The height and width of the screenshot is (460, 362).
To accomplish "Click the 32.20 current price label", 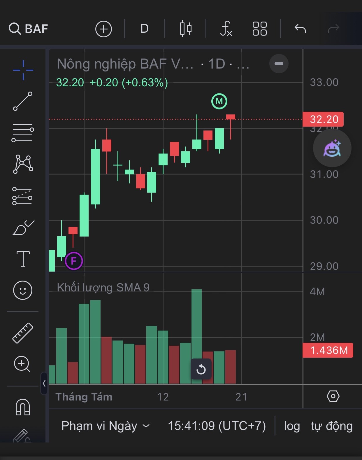I will click(323, 119).
